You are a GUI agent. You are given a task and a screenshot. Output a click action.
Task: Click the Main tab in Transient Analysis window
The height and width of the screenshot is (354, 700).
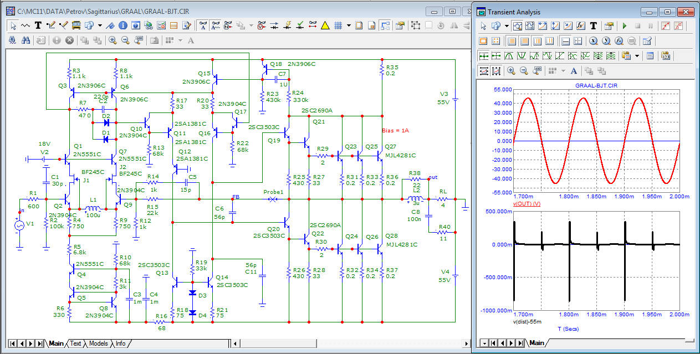pos(536,343)
